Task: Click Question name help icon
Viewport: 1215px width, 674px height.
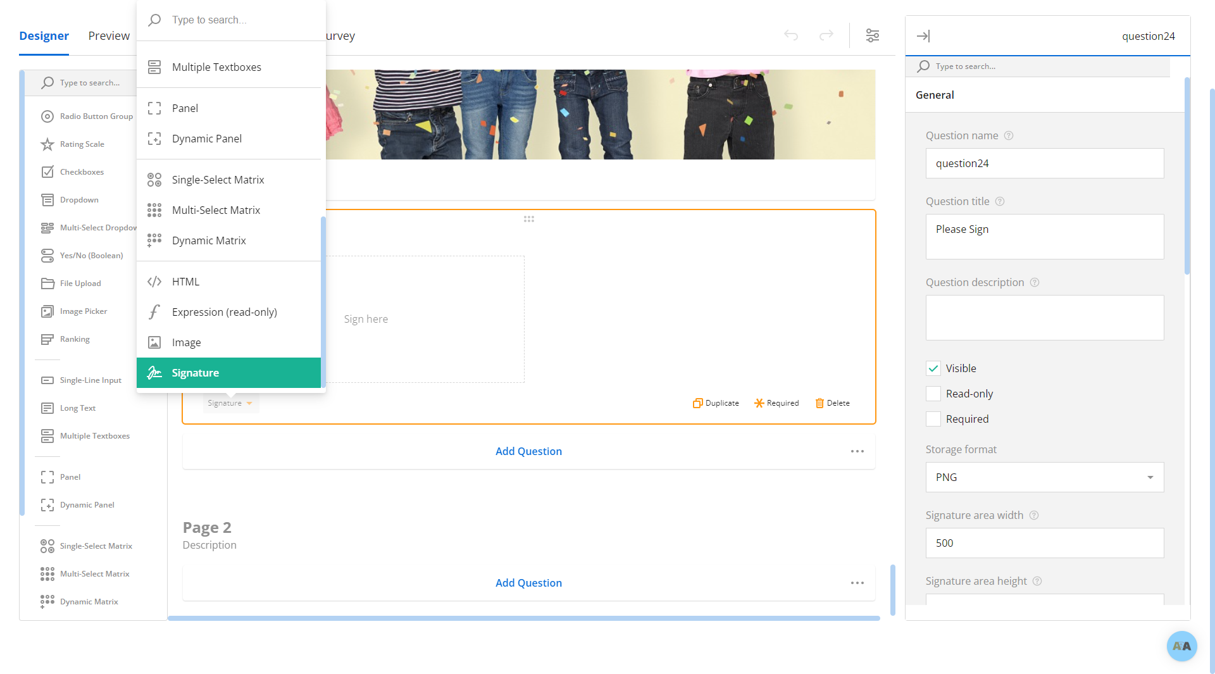Action: point(1009,135)
